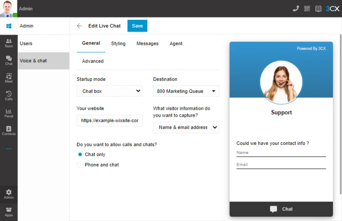Screen dimensions: 342x221
Task: Click the chat bubble icon in preview
Action: 274,209
